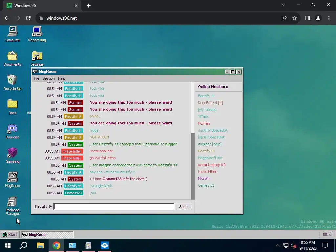The height and width of the screenshot is (252, 336).
Task: Click the Online Members heading
Action: pos(213,87)
